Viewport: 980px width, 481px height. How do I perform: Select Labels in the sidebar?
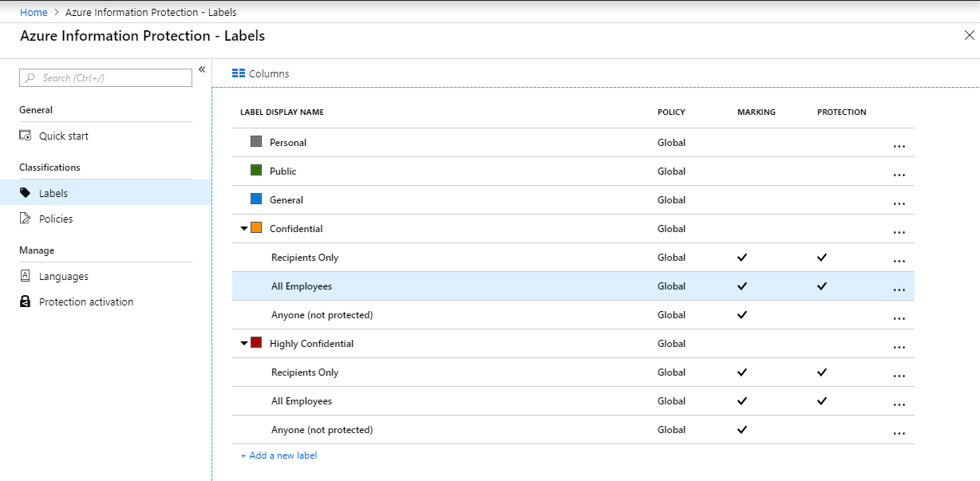[105, 193]
